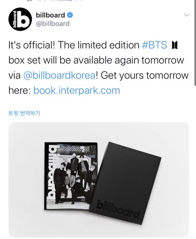The image size is (196, 239).
Task: Open the box set photo
Action: (x=98, y=180)
